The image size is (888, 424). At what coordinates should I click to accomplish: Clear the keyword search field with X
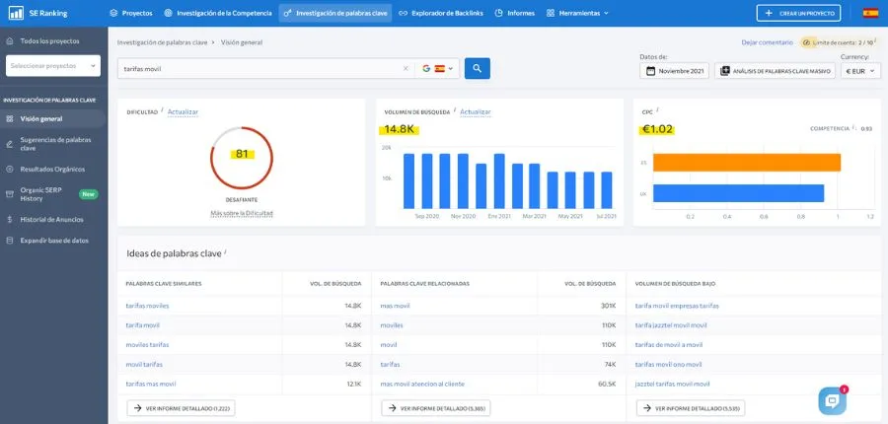tap(407, 69)
